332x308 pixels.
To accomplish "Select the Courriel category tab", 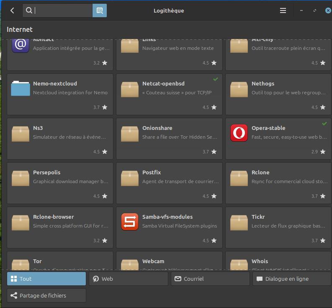I will [x=210, y=279].
